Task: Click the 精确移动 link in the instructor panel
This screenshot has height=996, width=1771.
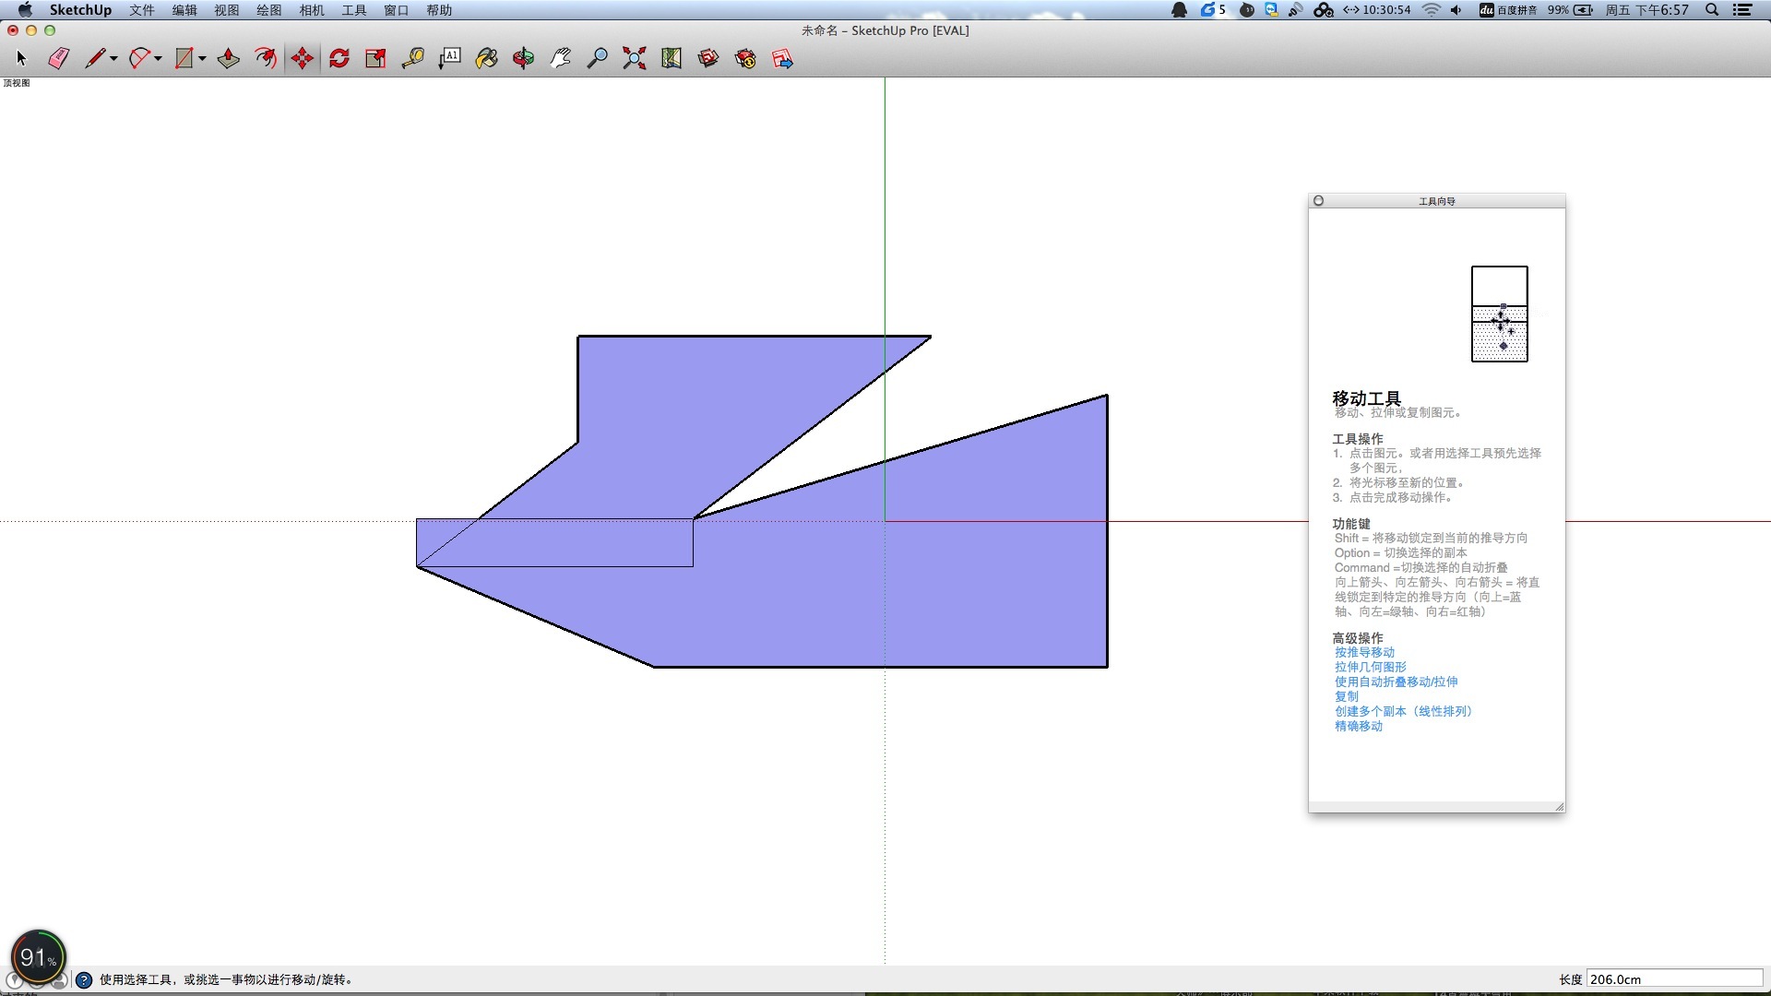Action: 1358,726
